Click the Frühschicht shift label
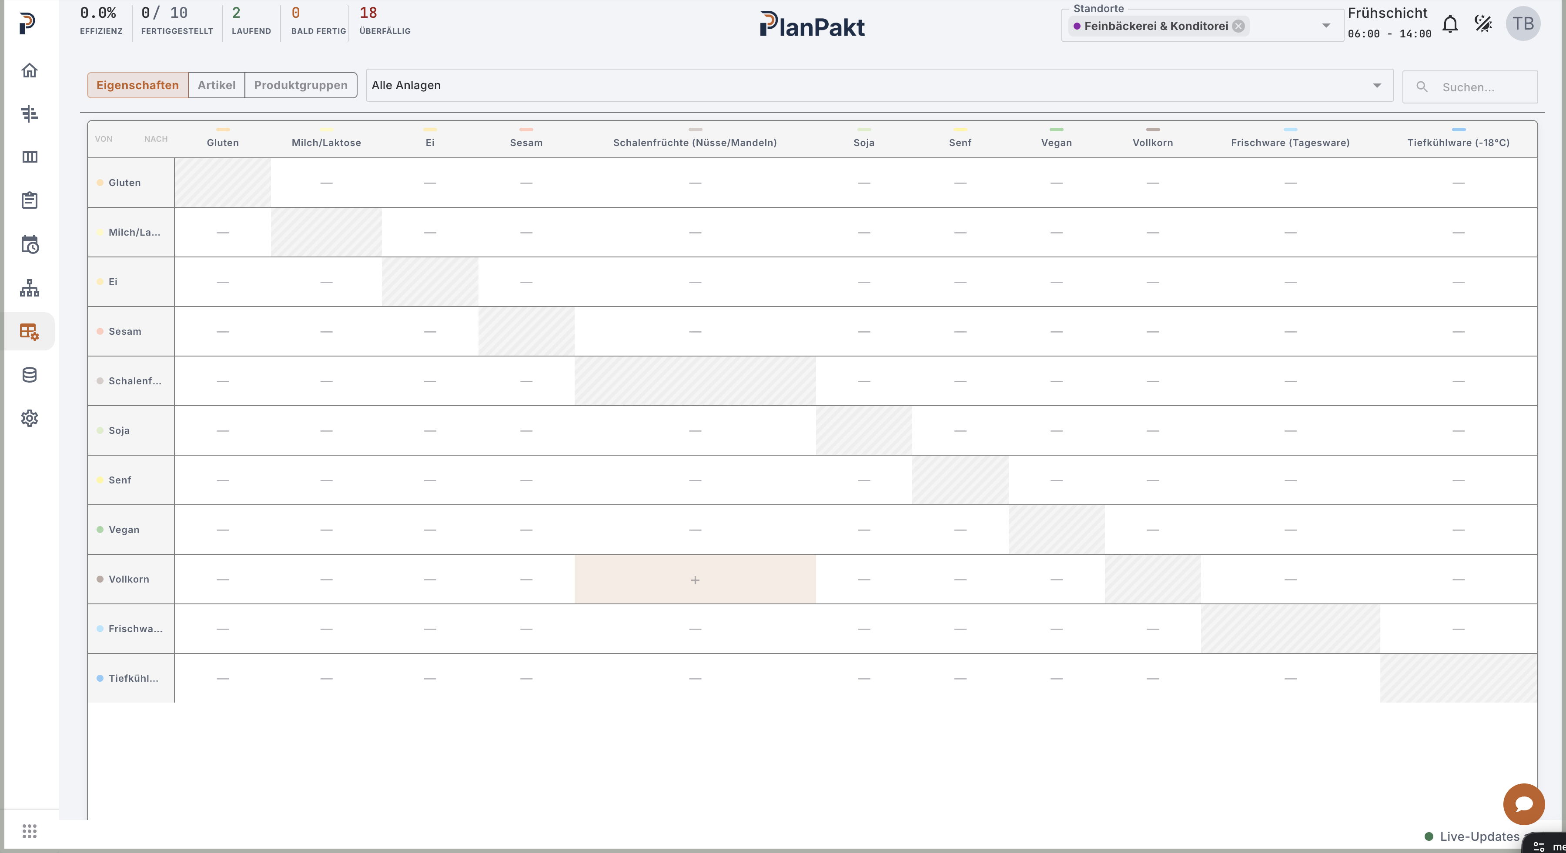 pyautogui.click(x=1387, y=13)
